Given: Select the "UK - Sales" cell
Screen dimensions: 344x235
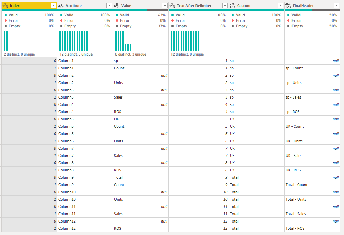Looking at the screenshot, I should [312, 156].
